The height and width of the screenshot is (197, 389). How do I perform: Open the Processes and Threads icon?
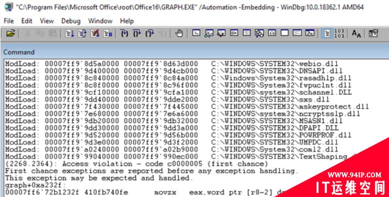pos(297,33)
